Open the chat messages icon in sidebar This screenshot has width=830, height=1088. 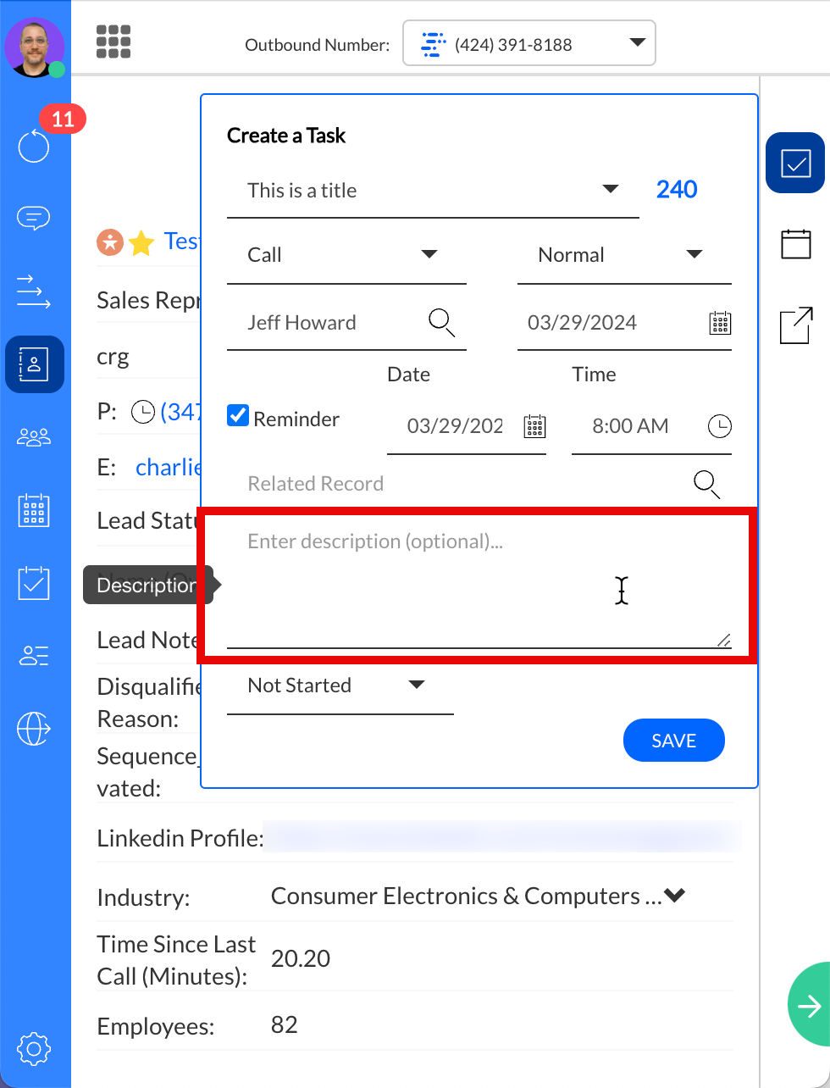point(34,218)
